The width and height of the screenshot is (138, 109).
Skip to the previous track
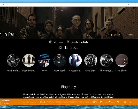pyautogui.click(x=101, y=102)
